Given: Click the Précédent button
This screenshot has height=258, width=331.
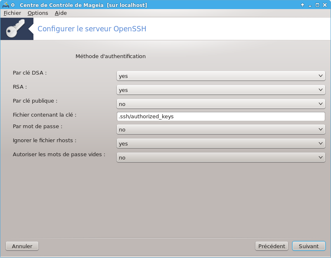Looking at the screenshot, I should click(x=272, y=246).
